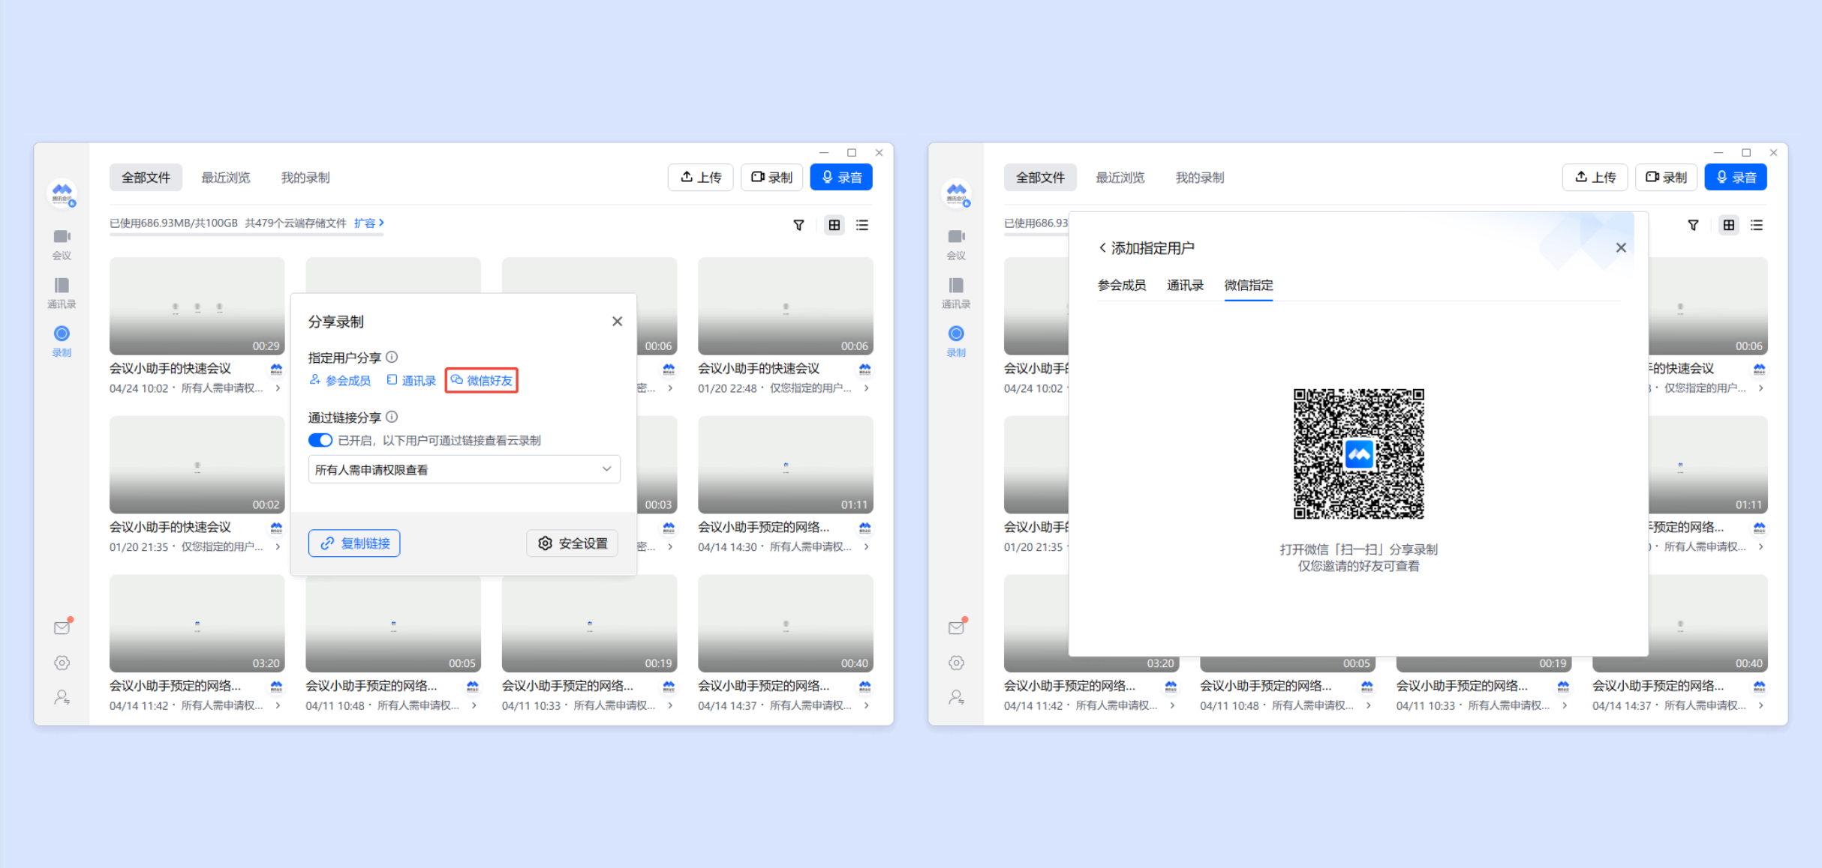Close the 分享录制 dialog
The height and width of the screenshot is (868, 1822).
click(x=617, y=321)
